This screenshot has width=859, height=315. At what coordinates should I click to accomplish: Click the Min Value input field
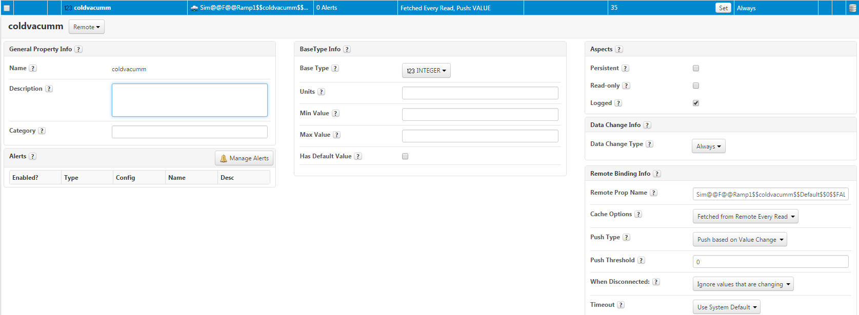coord(480,114)
